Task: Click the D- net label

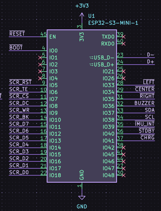Action: [151, 55]
